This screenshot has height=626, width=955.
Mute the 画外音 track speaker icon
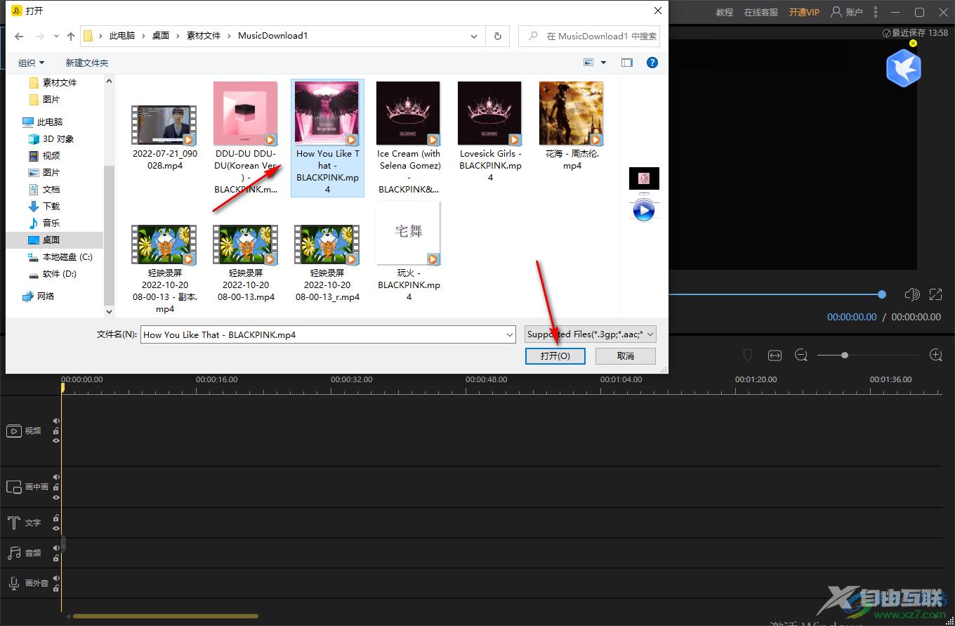pyautogui.click(x=56, y=578)
